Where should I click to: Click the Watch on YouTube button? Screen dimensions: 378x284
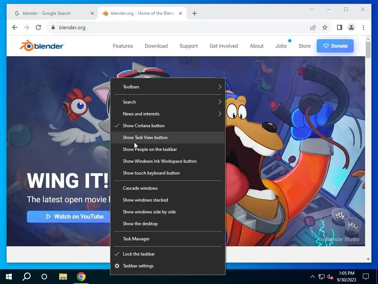pos(69,217)
